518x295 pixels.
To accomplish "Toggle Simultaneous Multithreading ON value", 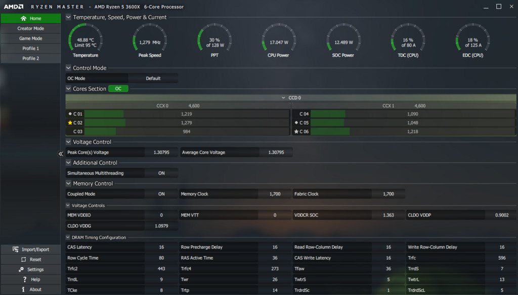I will [x=161, y=173].
